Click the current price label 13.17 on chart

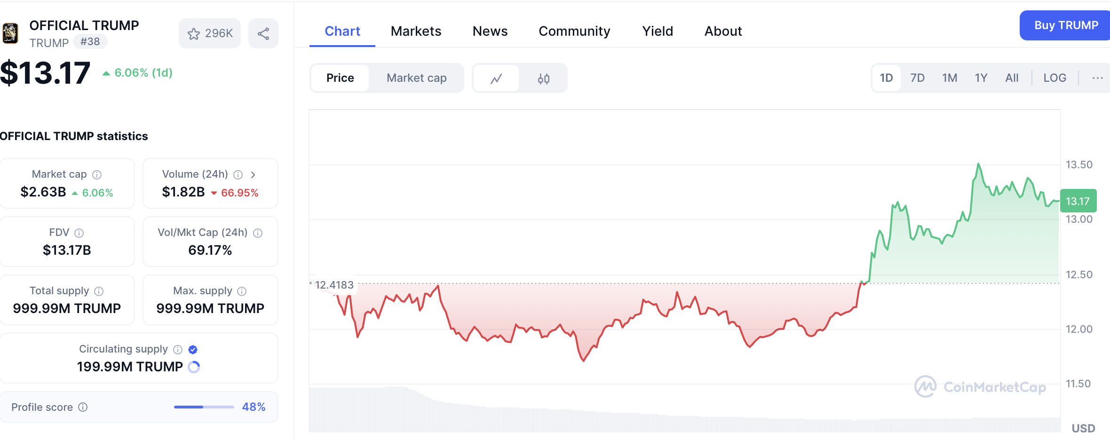tap(1078, 201)
